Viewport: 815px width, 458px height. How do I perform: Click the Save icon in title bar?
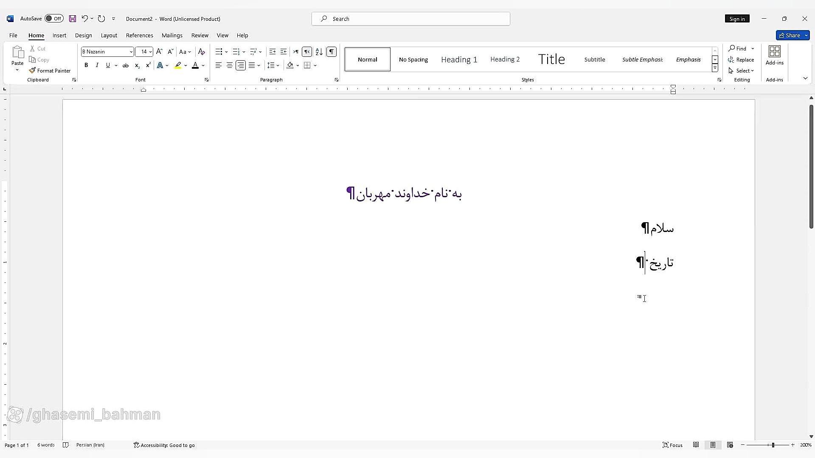[x=73, y=19]
